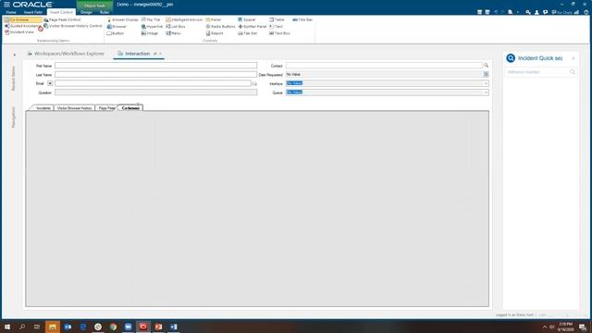Open the No Chats chat status indicator

click(561, 12)
